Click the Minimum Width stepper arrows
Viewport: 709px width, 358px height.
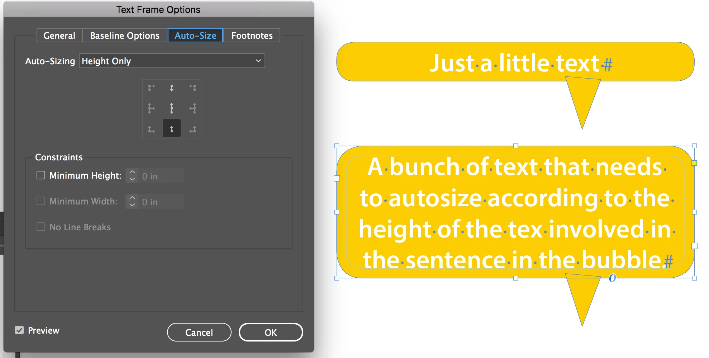click(x=132, y=201)
